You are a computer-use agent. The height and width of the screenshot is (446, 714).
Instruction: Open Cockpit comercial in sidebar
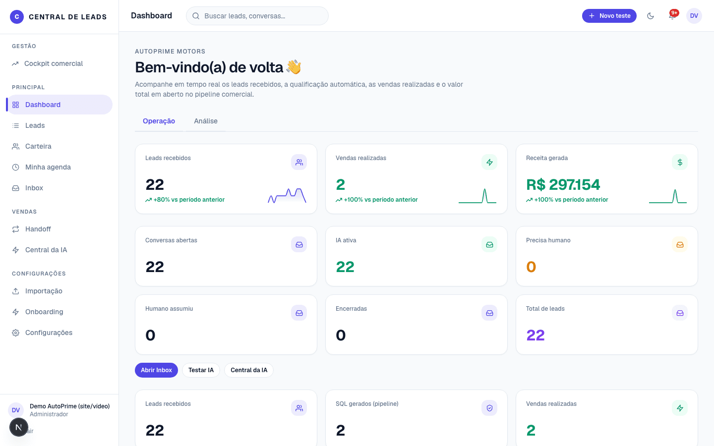[x=59, y=63]
